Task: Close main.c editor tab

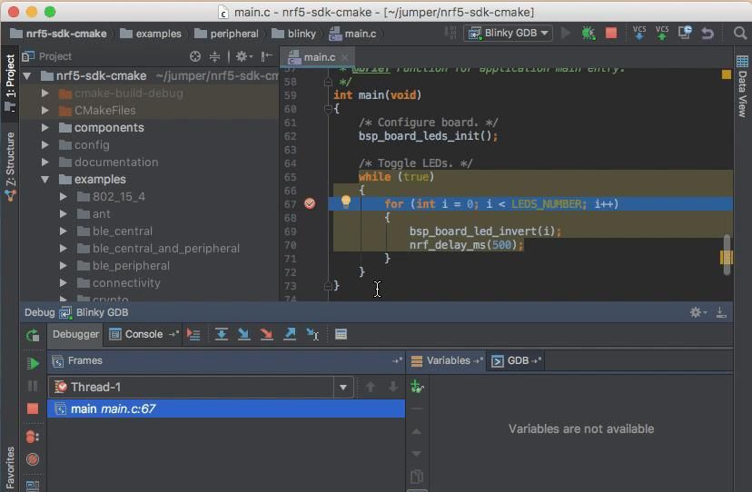Action: pyautogui.click(x=344, y=57)
